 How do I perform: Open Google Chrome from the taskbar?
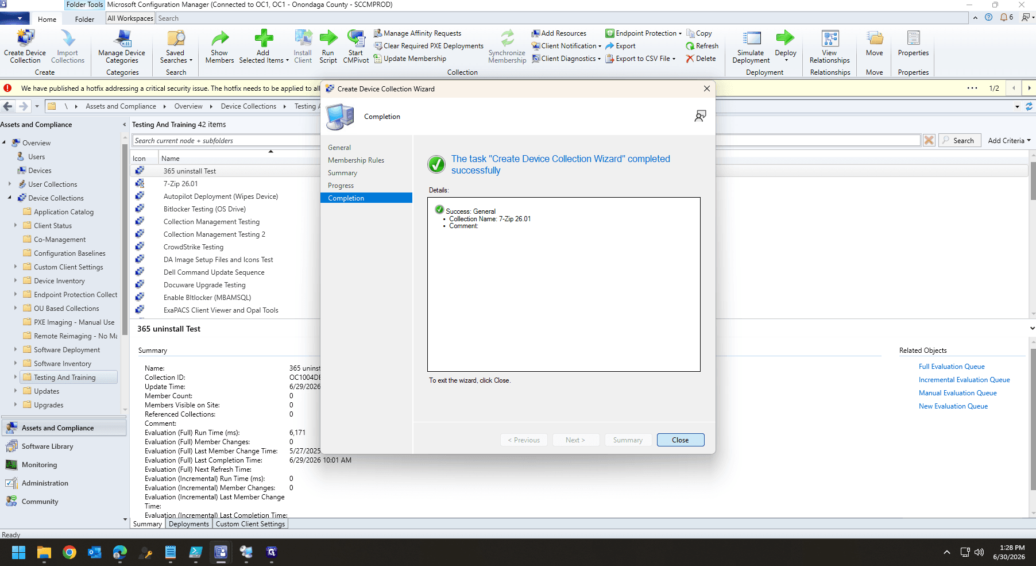pos(69,552)
